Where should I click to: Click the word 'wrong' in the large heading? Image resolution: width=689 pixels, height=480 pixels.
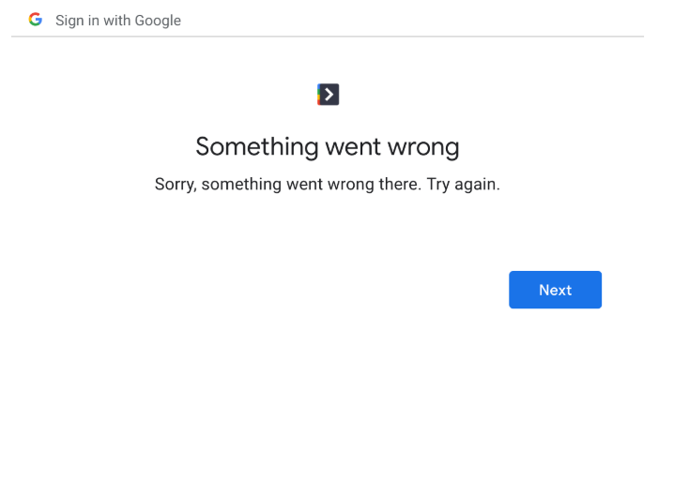pos(423,147)
